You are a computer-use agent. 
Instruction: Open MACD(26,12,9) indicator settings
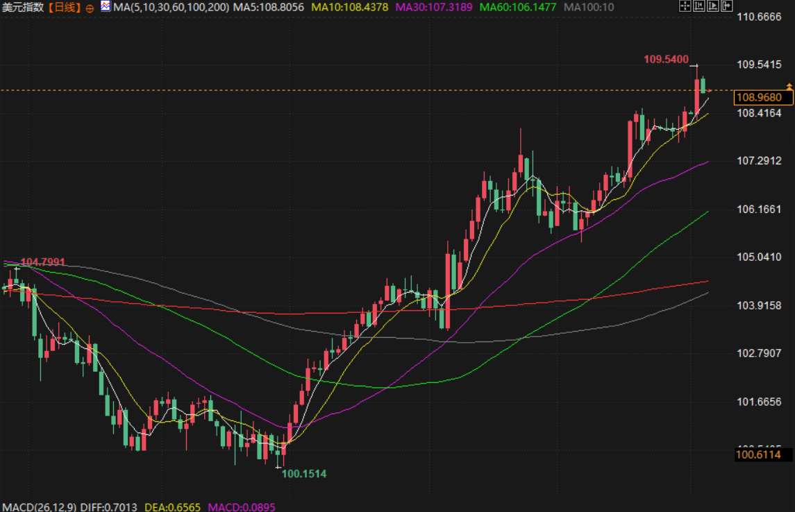point(38,507)
